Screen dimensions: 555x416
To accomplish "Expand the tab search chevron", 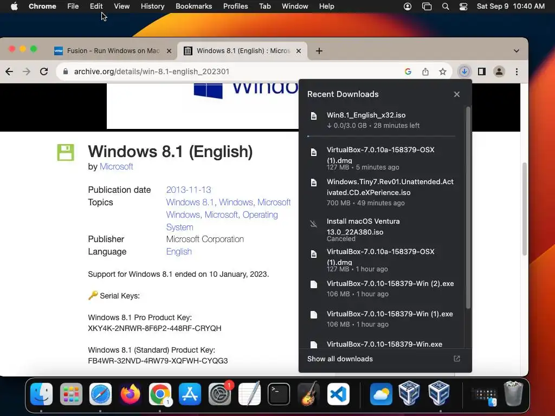I will click(517, 51).
